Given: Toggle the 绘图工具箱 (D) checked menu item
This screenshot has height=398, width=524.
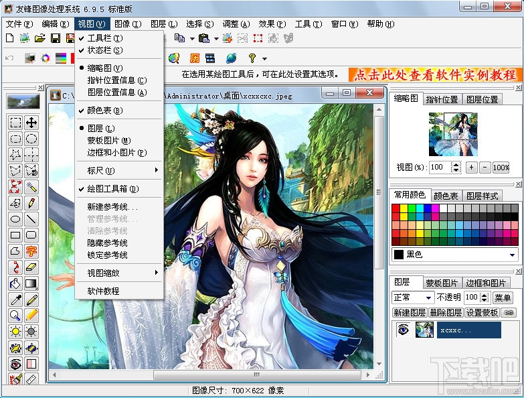Looking at the screenshot, I should coord(119,189).
